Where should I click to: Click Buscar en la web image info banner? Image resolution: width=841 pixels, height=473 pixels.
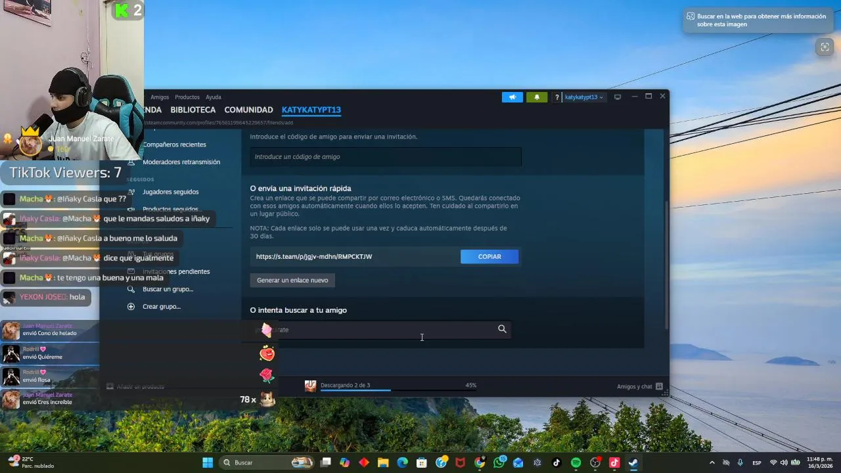tap(759, 20)
